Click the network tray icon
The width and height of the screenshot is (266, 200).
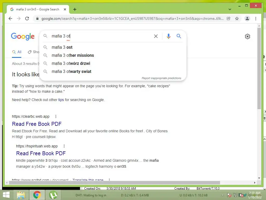click(235, 195)
